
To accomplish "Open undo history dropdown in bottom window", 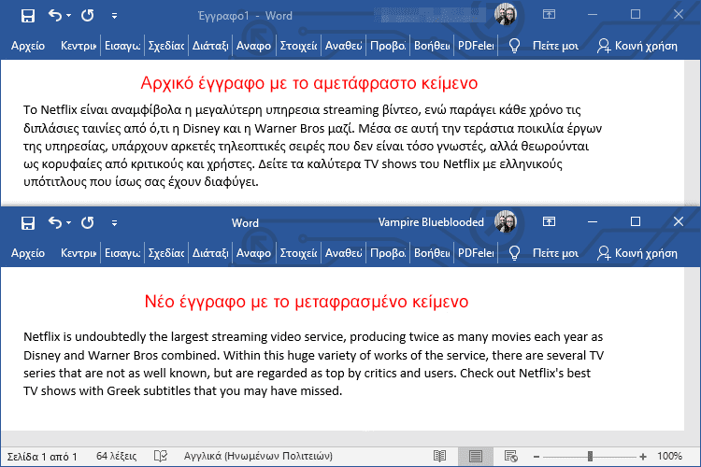I will click(x=68, y=222).
